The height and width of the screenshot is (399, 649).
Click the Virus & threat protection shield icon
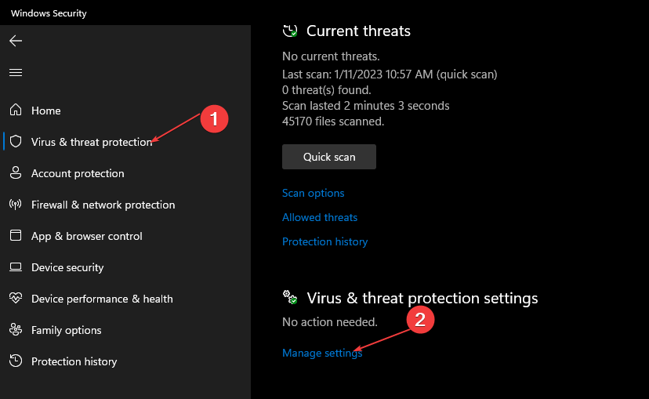pyautogui.click(x=16, y=142)
